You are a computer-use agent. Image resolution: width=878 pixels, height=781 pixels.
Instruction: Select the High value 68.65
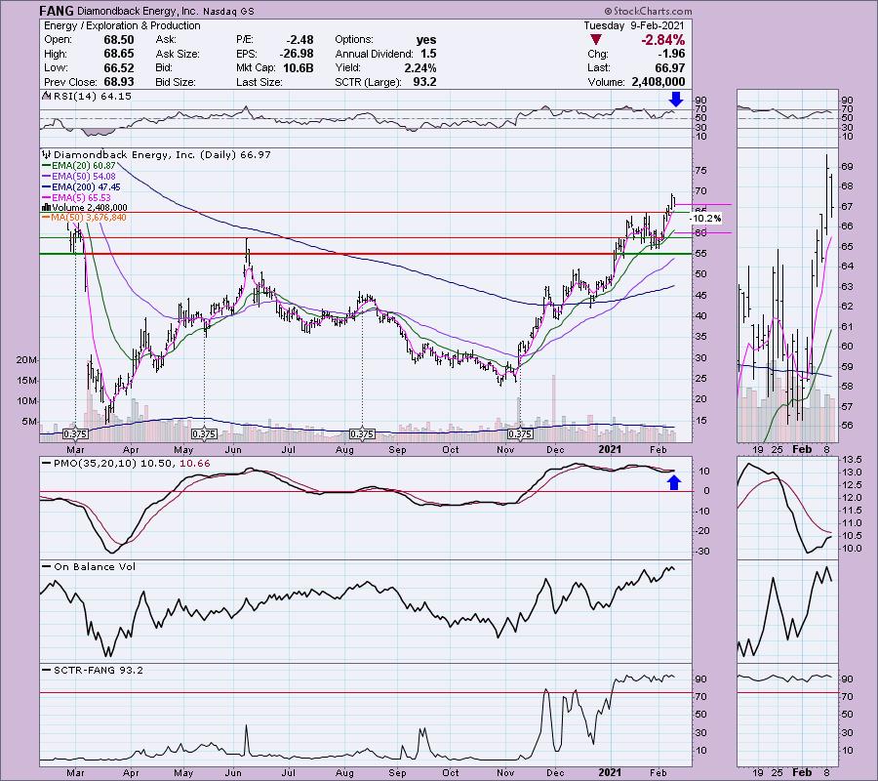tap(118, 54)
